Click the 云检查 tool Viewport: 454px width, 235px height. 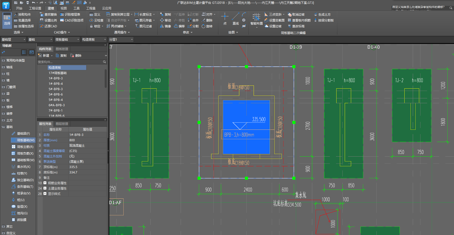point(96,20)
